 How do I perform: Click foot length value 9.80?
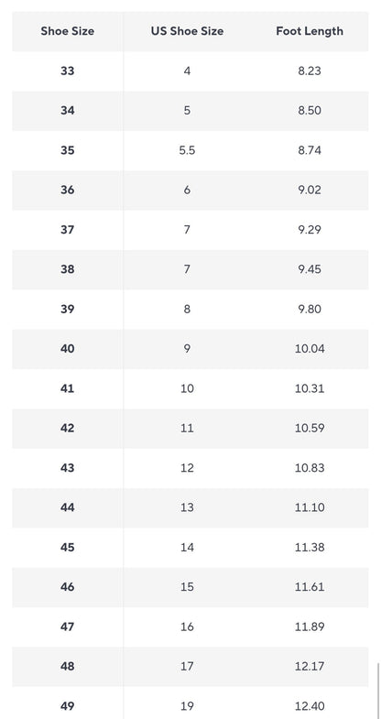point(310,309)
